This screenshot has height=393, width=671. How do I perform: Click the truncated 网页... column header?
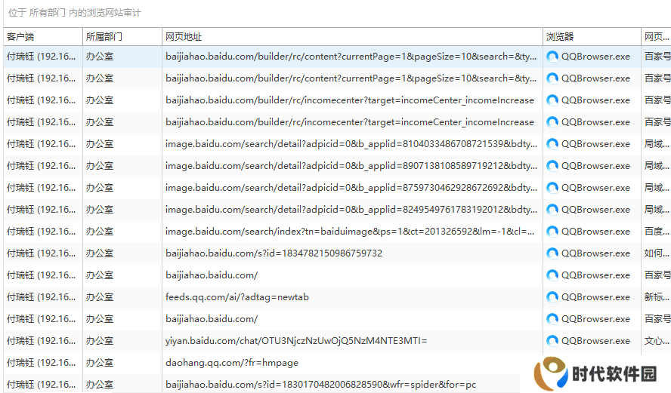pyautogui.click(x=657, y=37)
